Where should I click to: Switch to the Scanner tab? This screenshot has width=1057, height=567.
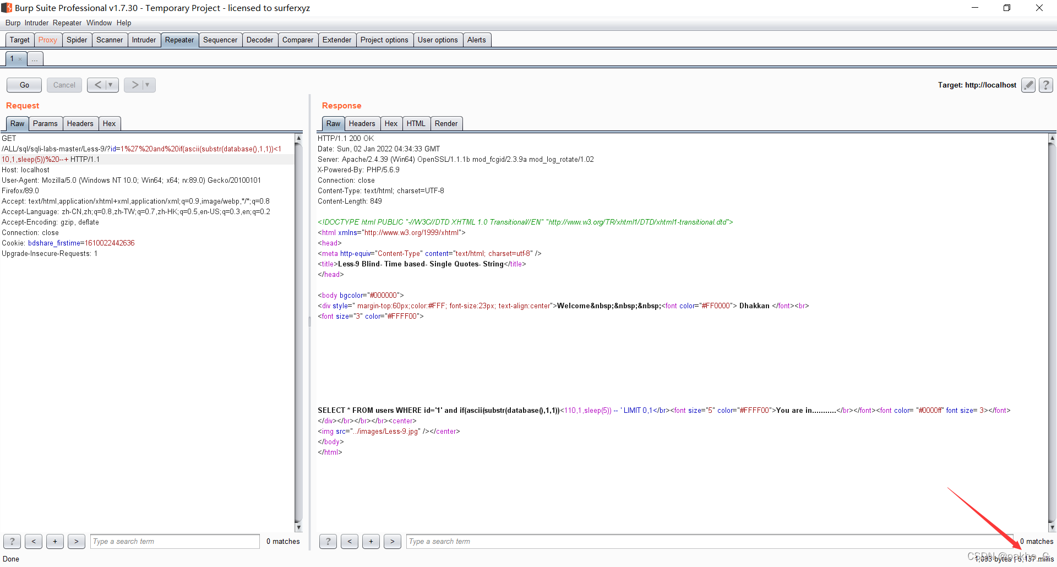(x=110, y=40)
